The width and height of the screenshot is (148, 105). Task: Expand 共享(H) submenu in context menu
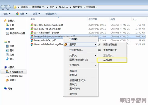pyautogui.click(x=80, y=55)
